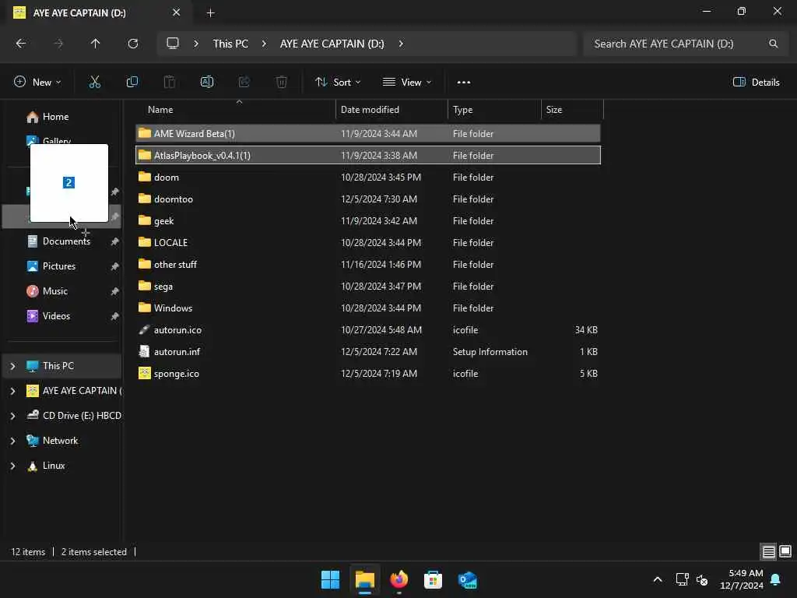
Task: Go back with the left arrow
Action: (x=21, y=44)
